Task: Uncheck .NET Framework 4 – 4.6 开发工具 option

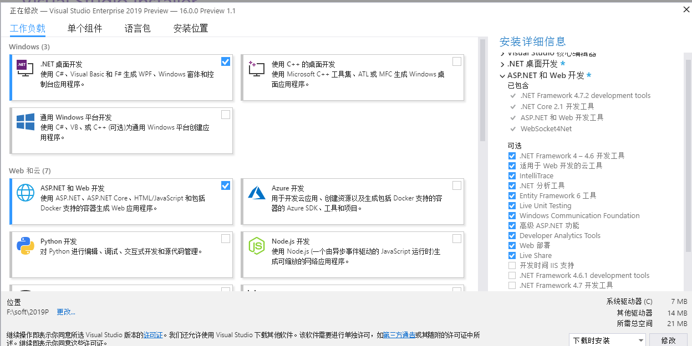Action: point(512,156)
